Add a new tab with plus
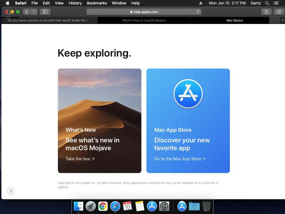The width and height of the screenshot is (285, 214). (x=282, y=20)
